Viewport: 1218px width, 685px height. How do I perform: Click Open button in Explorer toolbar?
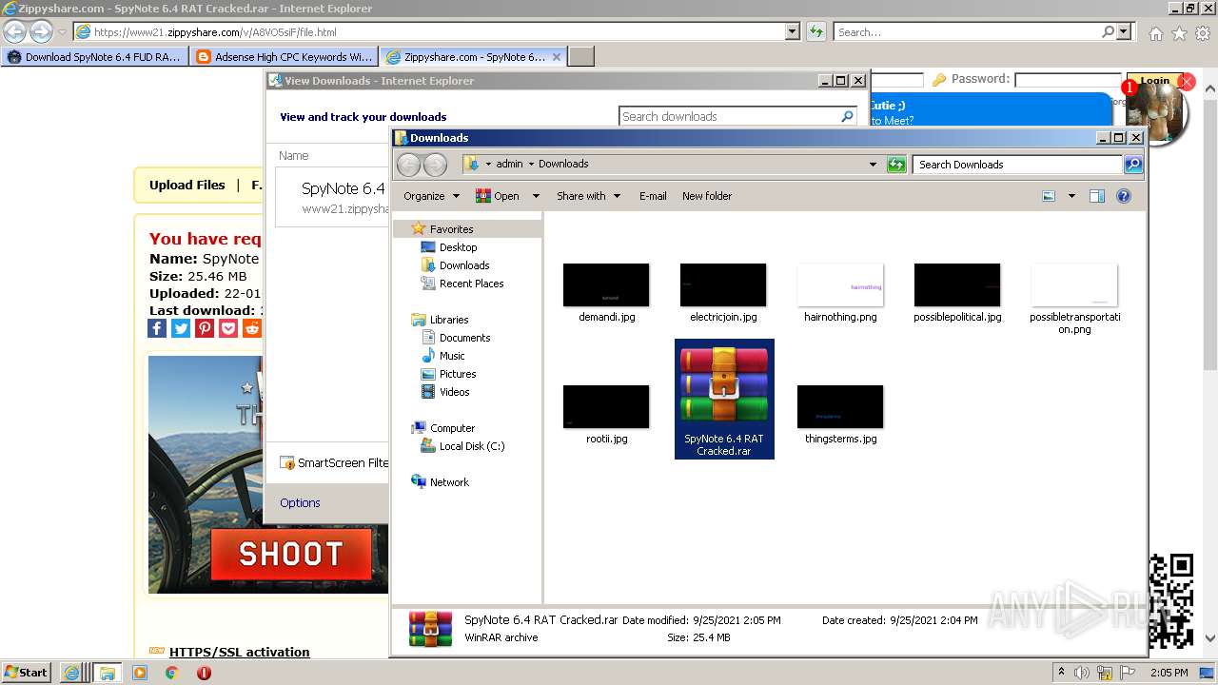pyautogui.click(x=498, y=196)
